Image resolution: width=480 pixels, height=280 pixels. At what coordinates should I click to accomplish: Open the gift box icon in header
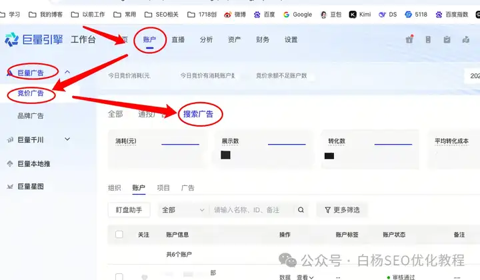click(x=409, y=39)
